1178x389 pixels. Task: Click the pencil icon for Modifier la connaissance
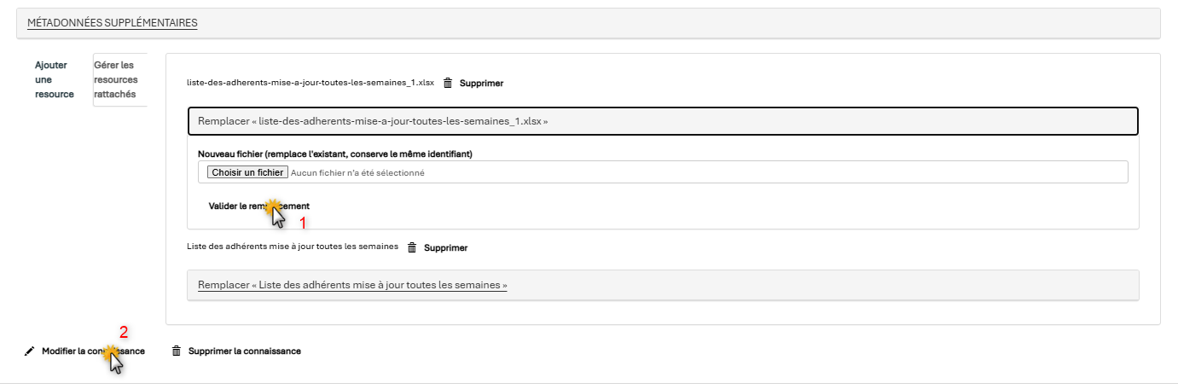pyautogui.click(x=30, y=351)
